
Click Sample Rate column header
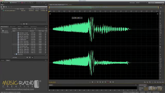click(31, 9)
